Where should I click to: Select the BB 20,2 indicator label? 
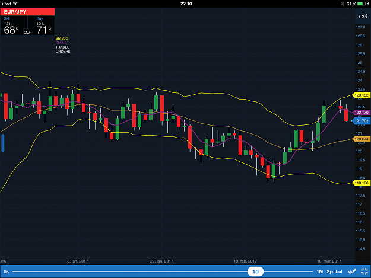(x=62, y=39)
